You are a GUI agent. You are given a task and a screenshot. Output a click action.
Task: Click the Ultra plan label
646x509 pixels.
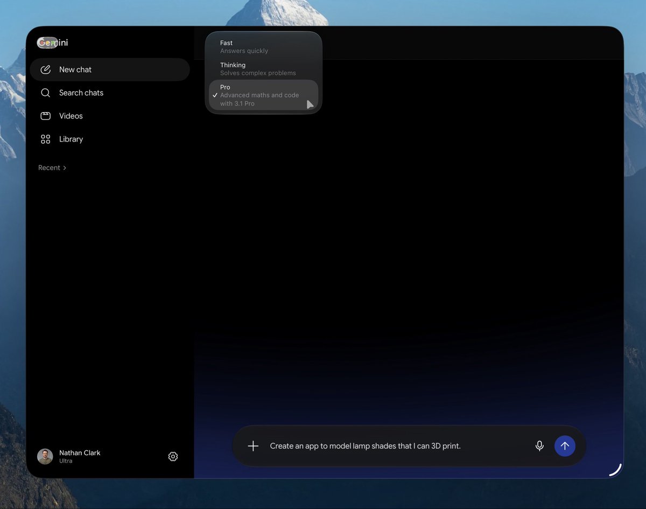pos(66,461)
